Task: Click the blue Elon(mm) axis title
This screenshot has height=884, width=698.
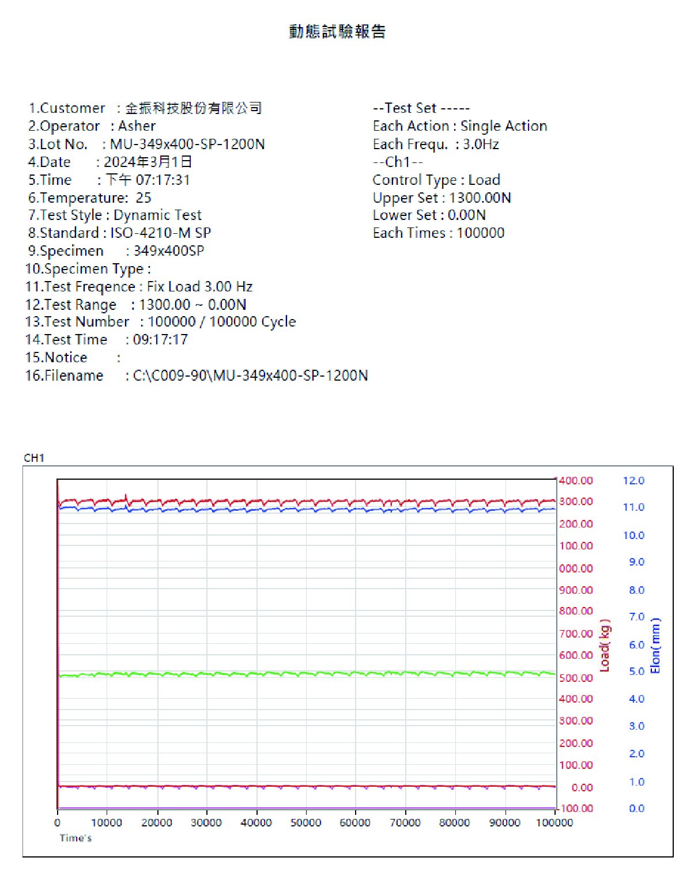Action: pyautogui.click(x=655, y=646)
